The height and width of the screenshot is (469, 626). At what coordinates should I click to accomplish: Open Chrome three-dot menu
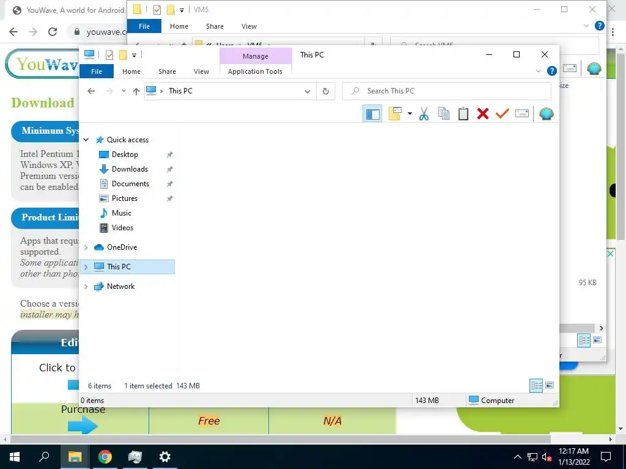[x=613, y=33]
